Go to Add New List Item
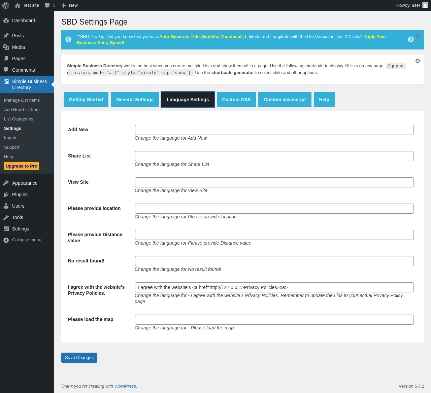The width and height of the screenshot is (431, 393). 22,110
